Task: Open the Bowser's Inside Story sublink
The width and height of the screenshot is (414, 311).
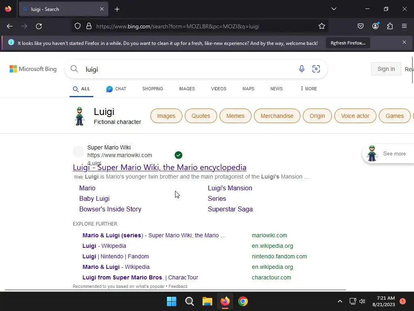Action: click(110, 209)
